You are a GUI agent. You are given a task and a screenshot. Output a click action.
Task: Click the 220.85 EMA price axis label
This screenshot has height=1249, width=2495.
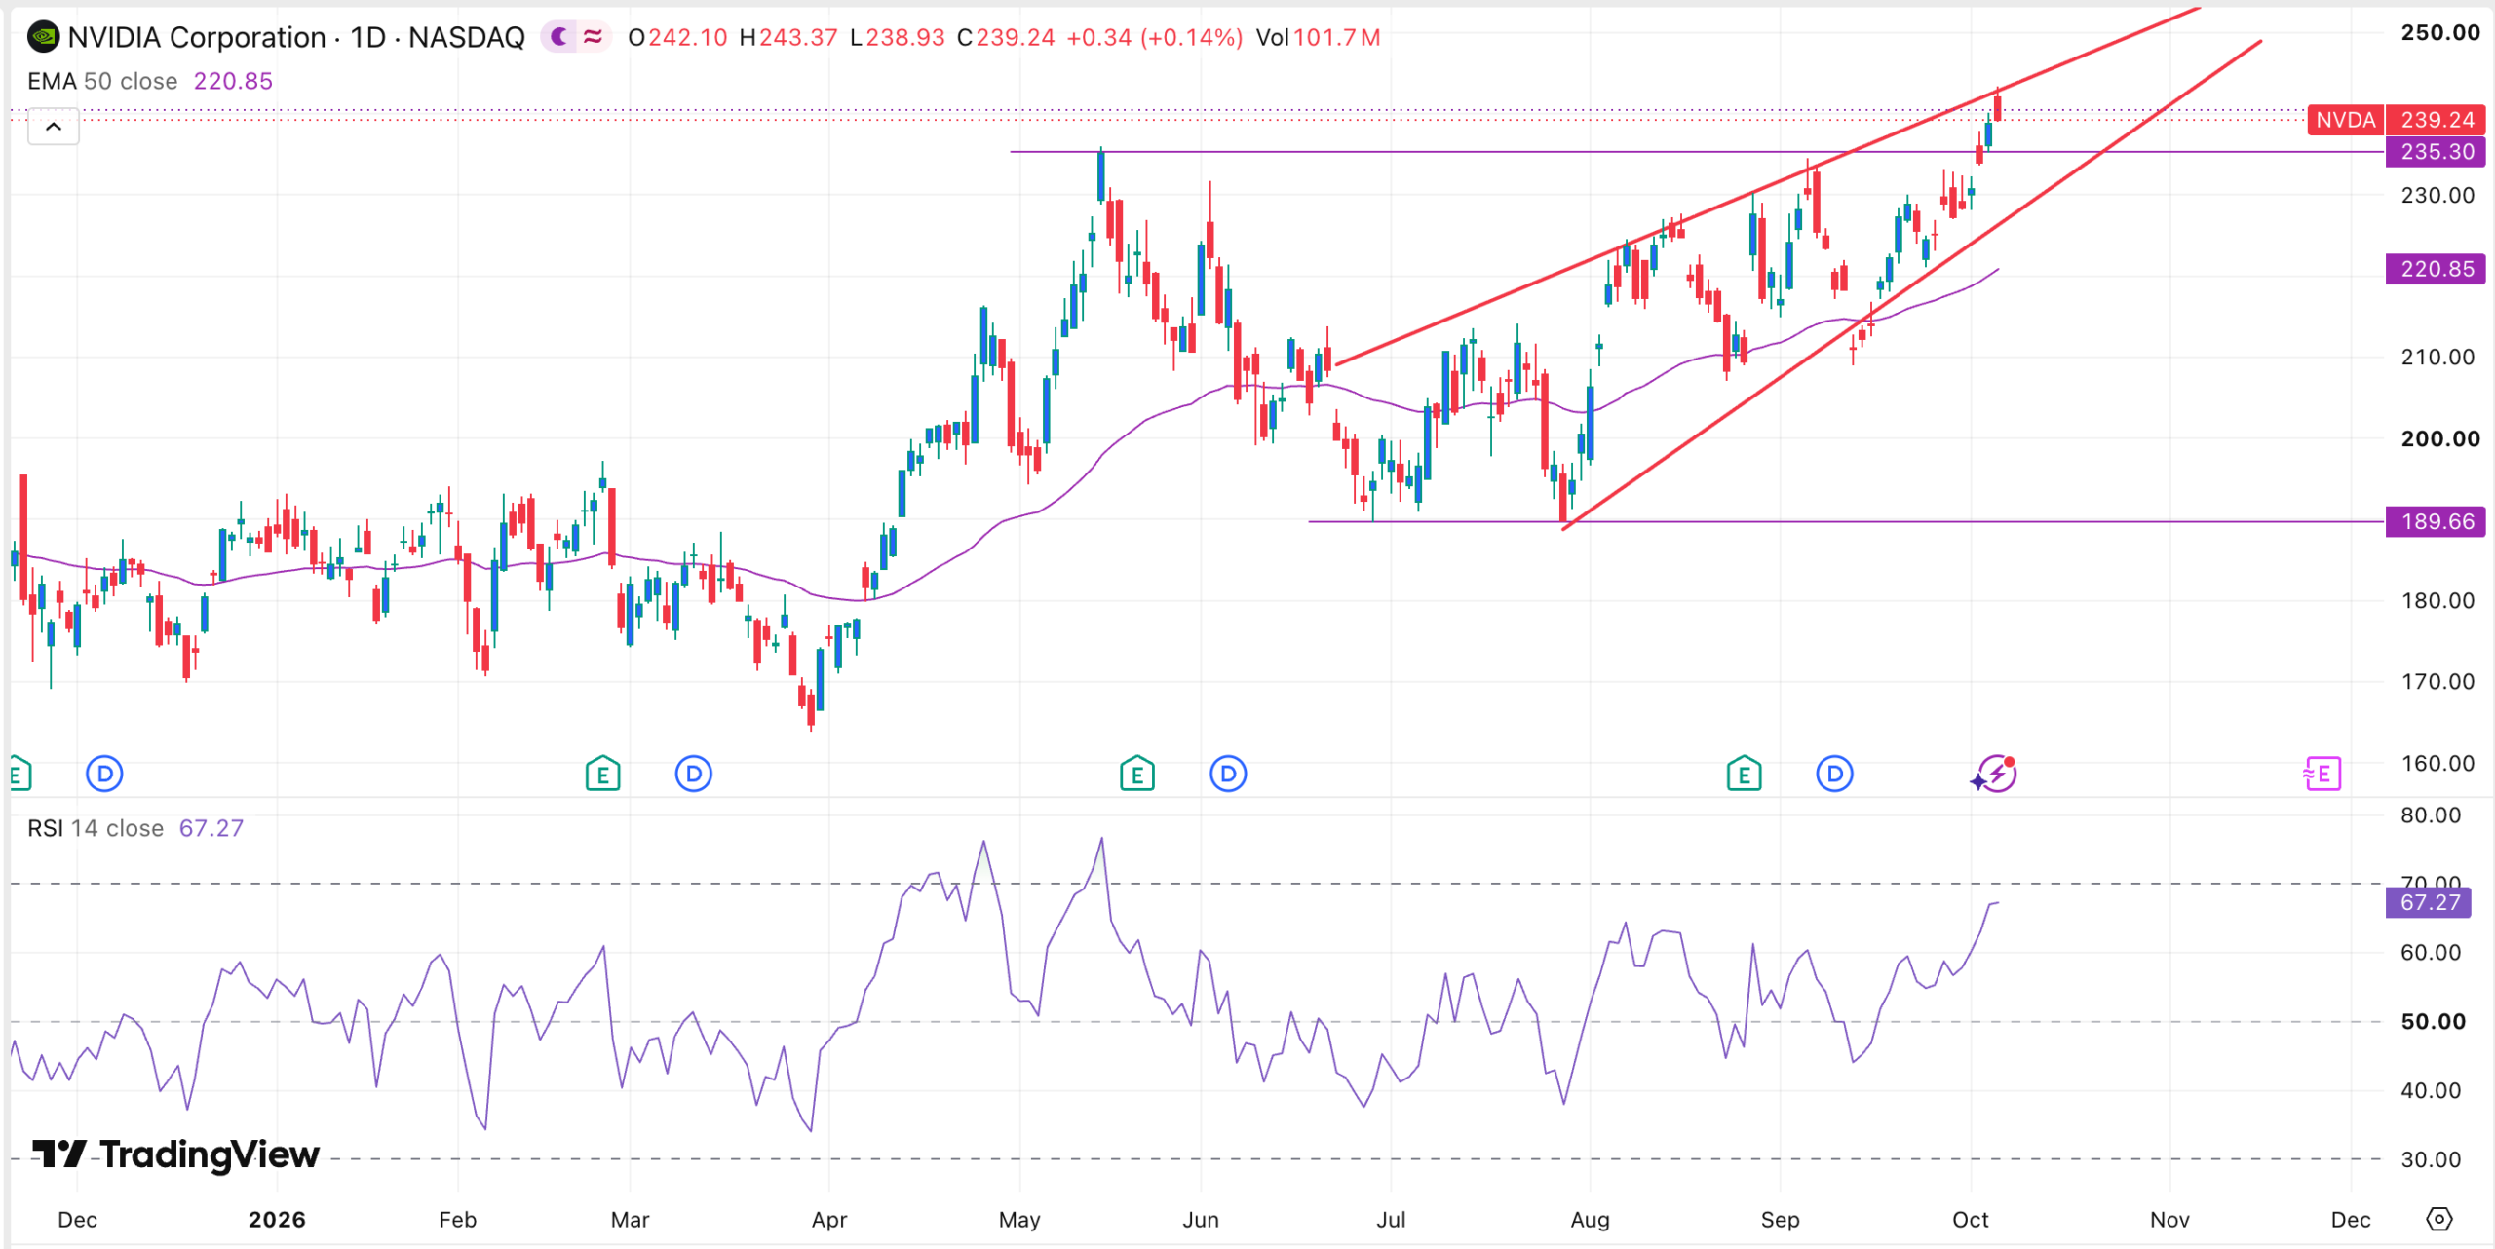(x=2436, y=269)
